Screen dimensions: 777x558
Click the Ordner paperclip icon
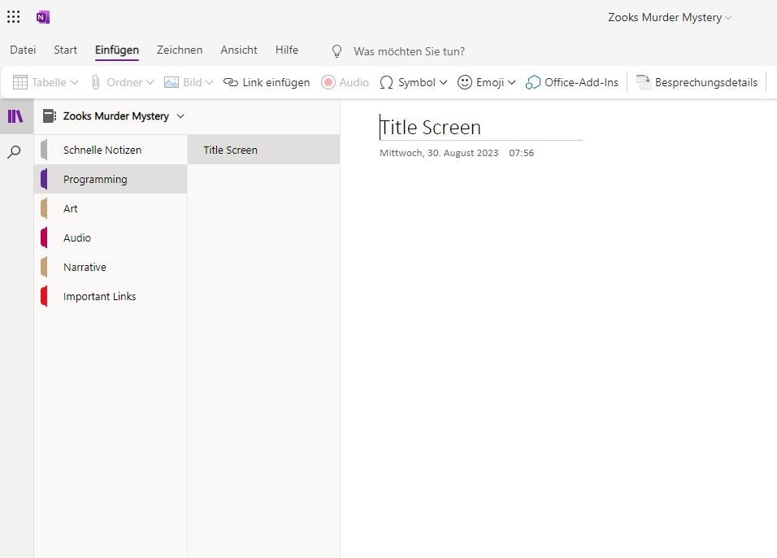click(x=96, y=82)
